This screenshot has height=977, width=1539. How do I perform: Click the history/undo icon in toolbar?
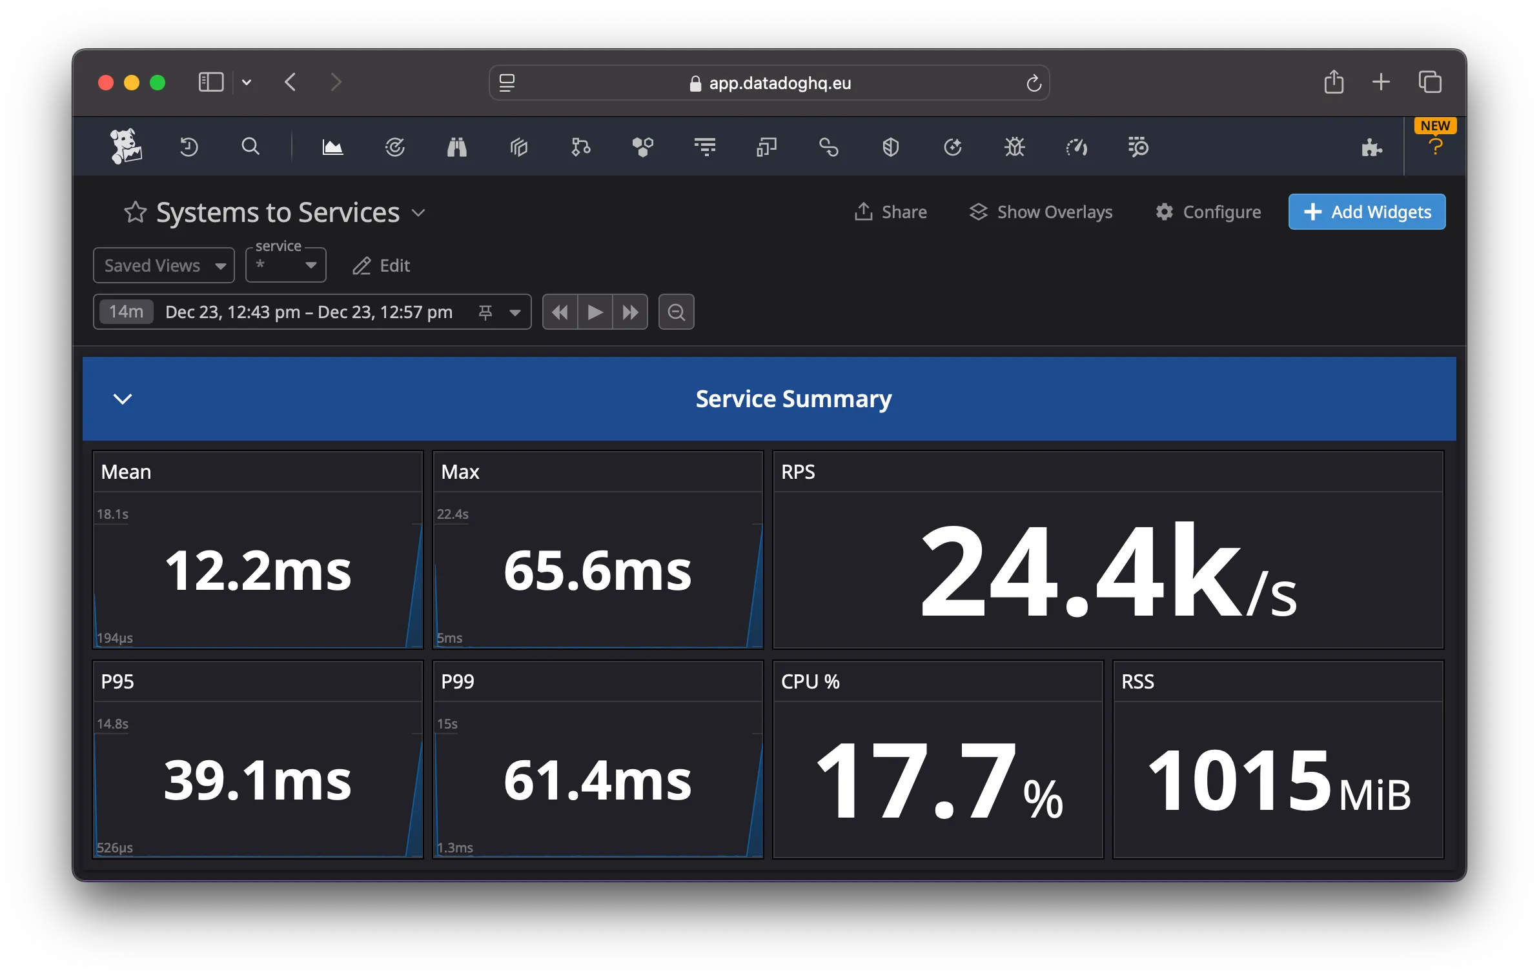coord(190,147)
